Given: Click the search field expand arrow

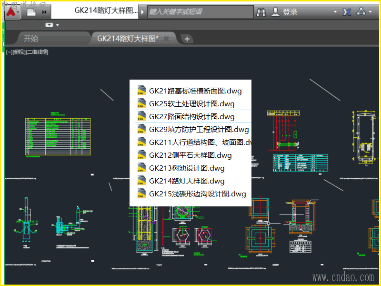Looking at the screenshot, I should point(142,11).
